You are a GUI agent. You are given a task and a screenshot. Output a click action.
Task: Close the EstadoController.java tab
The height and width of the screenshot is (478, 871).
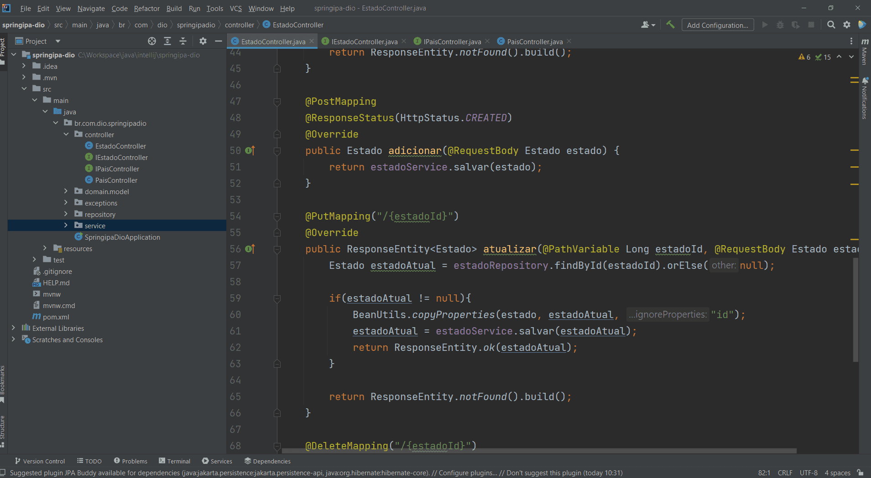coord(312,41)
